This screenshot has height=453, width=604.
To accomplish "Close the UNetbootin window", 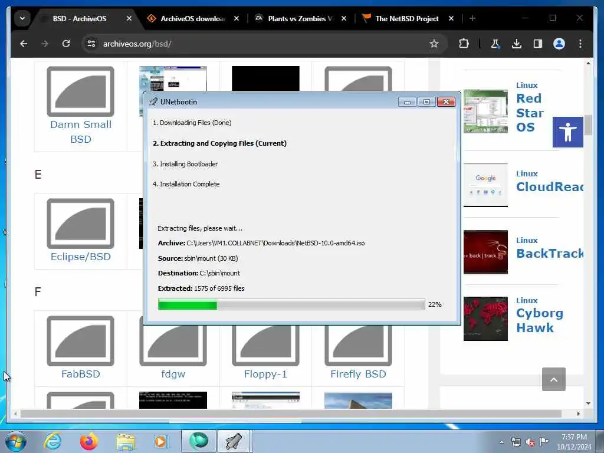I will tap(446, 101).
